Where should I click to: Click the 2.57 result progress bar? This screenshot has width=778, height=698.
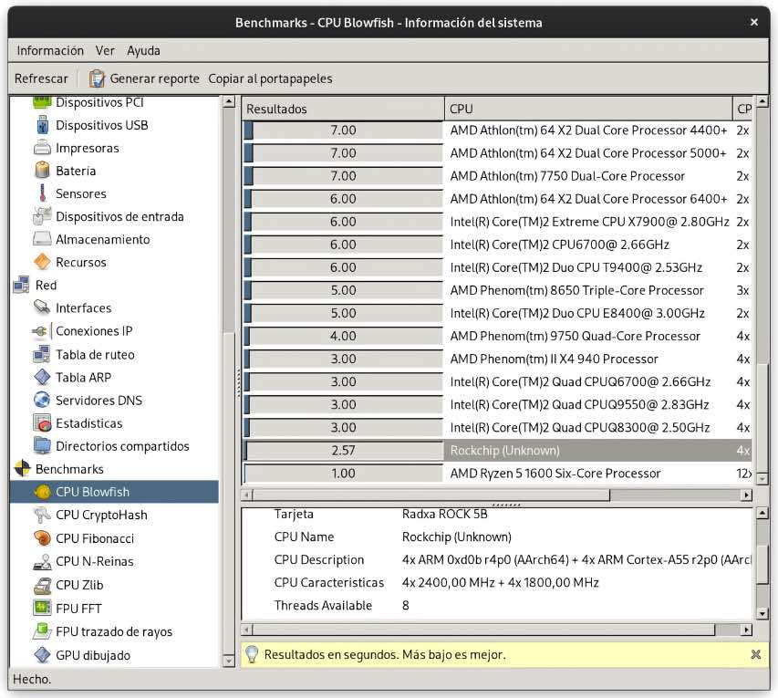click(343, 450)
